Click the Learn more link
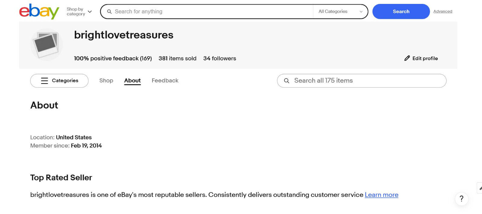The image size is (482, 214). [382, 195]
